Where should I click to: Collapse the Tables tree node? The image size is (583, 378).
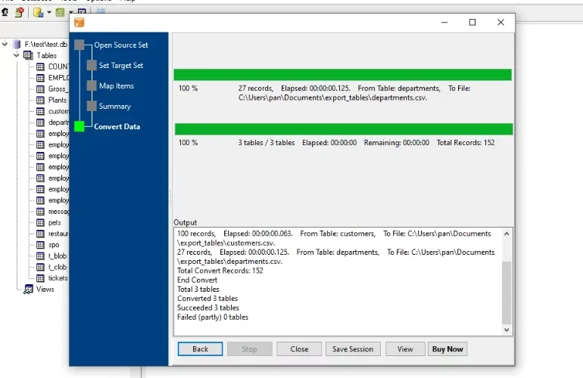17,55
